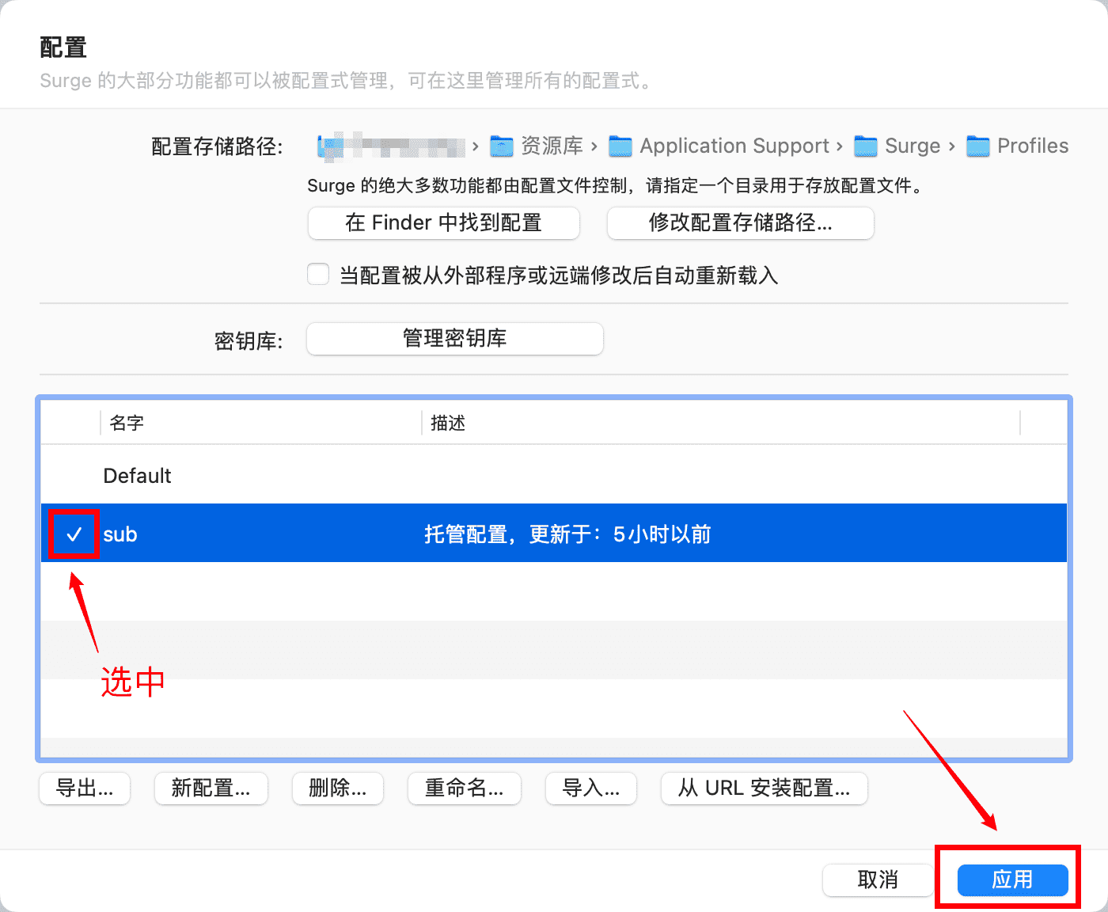Click 修改配置存储路径 button

point(741,222)
